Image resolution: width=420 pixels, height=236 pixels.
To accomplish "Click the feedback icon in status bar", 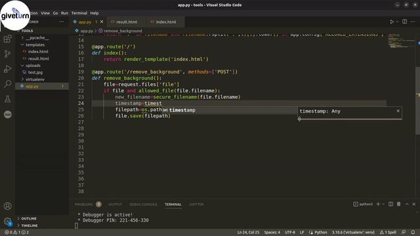I will (x=404, y=232).
